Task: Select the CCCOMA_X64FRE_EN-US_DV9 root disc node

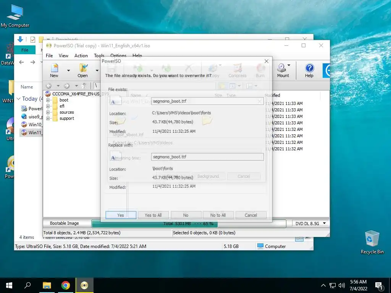Action: 77,94
